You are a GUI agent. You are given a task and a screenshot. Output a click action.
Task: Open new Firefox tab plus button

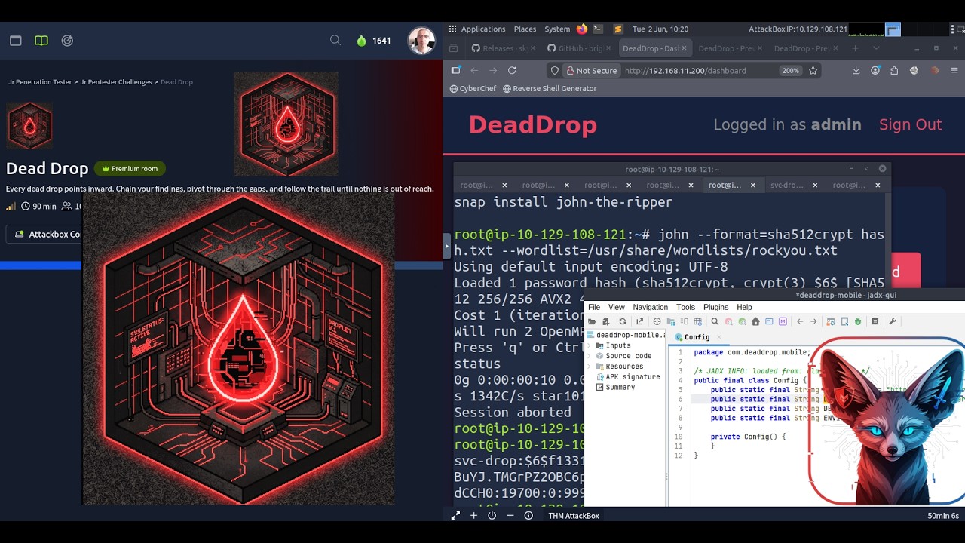point(854,48)
